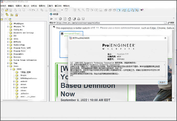
Task: Close the embedded browser panel
Action: click(x=174, y=18)
